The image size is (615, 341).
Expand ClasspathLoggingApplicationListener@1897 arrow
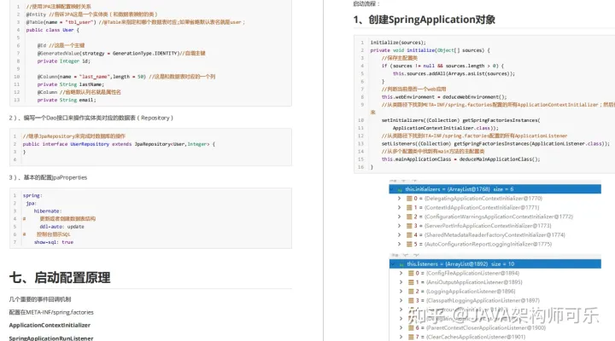401,301
